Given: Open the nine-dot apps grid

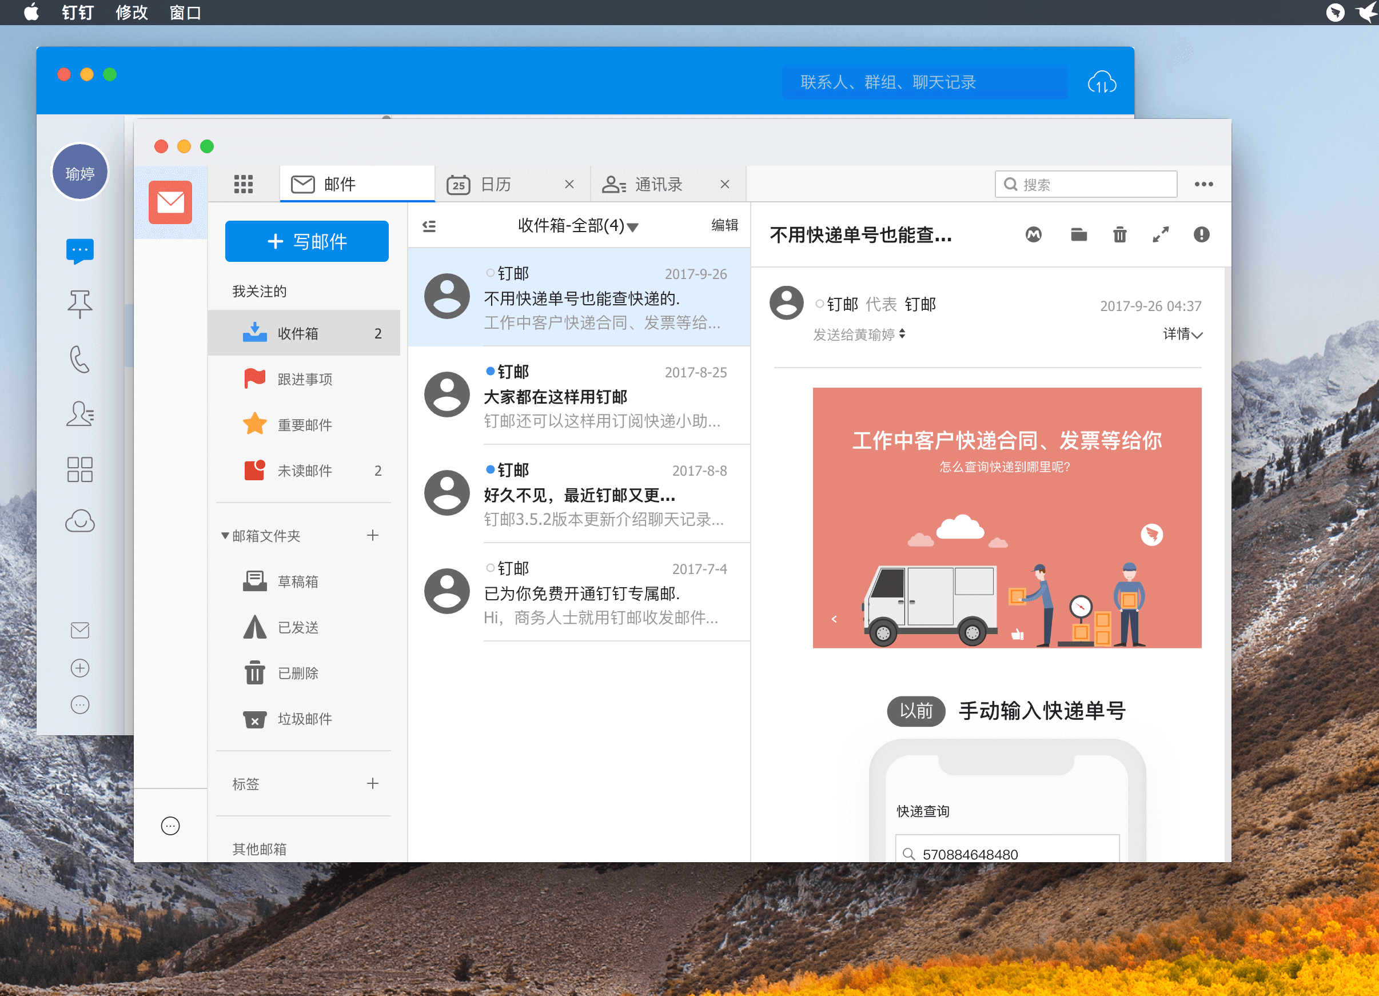Looking at the screenshot, I should pos(243,184).
